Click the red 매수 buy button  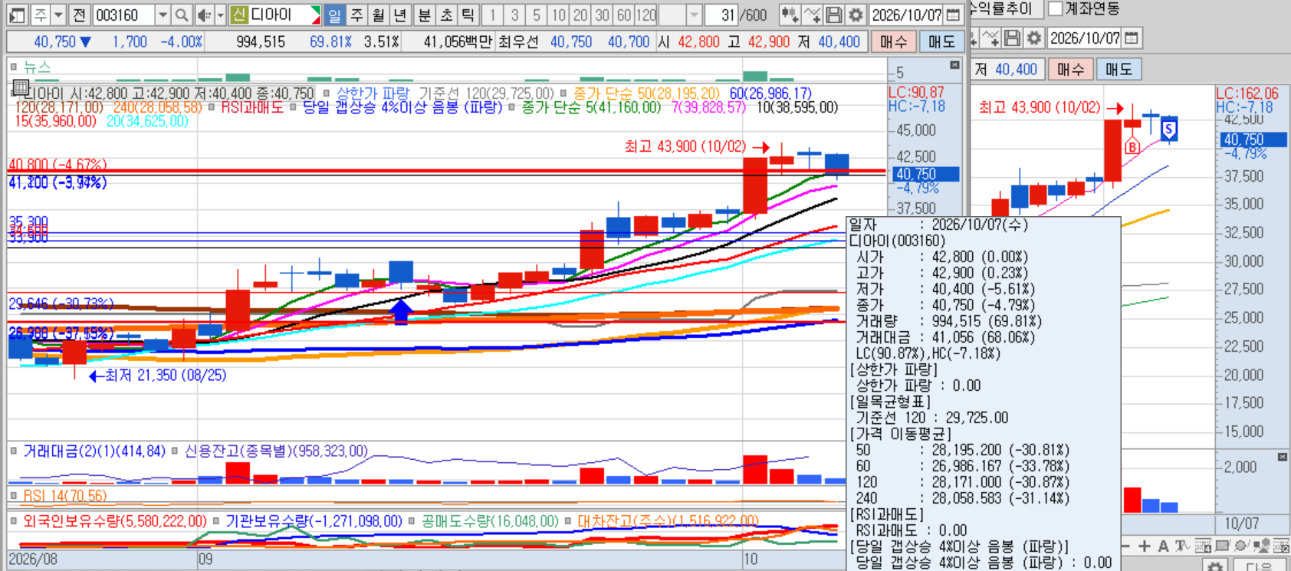[893, 41]
